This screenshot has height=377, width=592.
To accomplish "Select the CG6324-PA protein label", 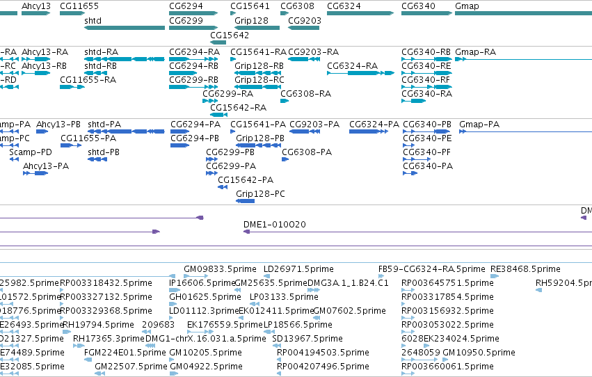I will click(x=374, y=124).
